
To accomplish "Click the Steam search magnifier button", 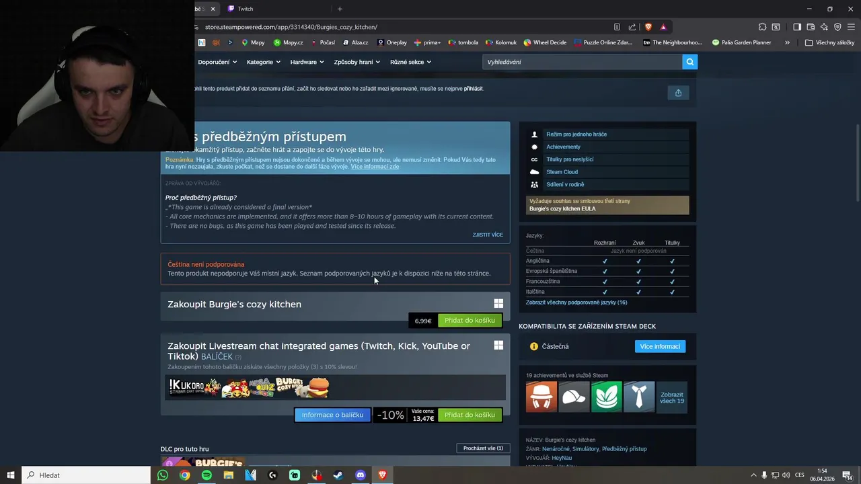I will [689, 62].
